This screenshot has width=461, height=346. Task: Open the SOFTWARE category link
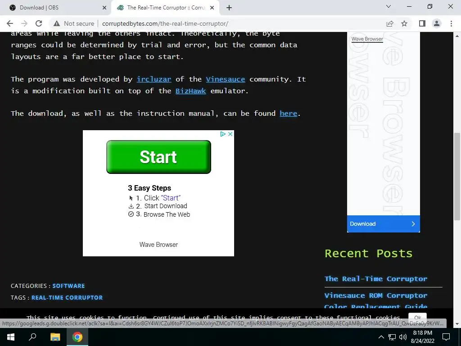[x=68, y=286]
